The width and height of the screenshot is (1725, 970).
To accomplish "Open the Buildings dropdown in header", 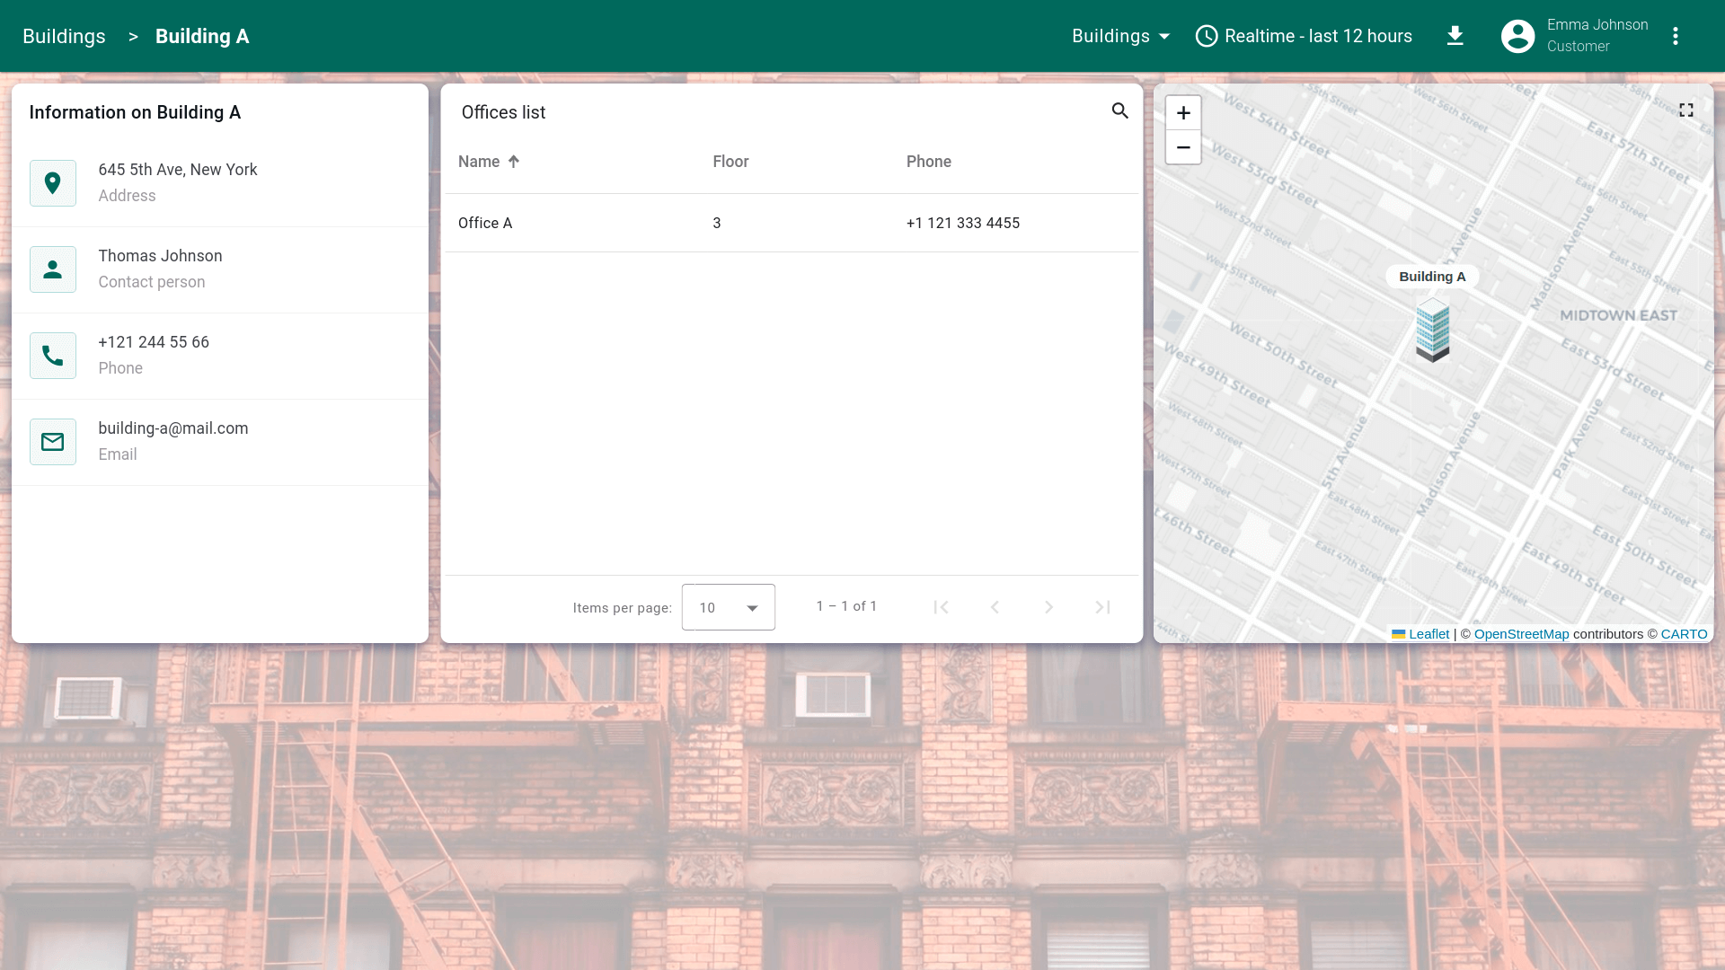I will click(x=1120, y=36).
